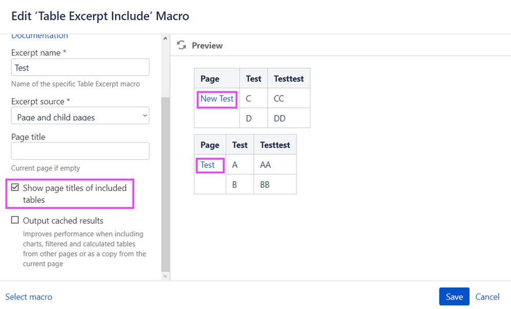Click the Page header in second table

click(x=210, y=145)
